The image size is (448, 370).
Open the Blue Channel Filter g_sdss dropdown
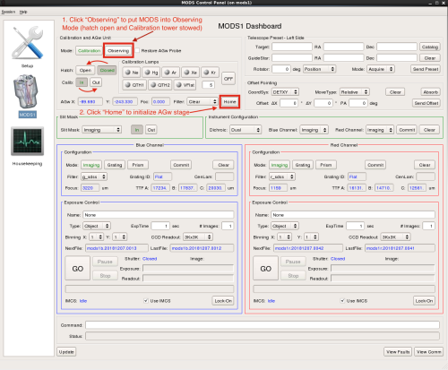[x=94, y=176]
